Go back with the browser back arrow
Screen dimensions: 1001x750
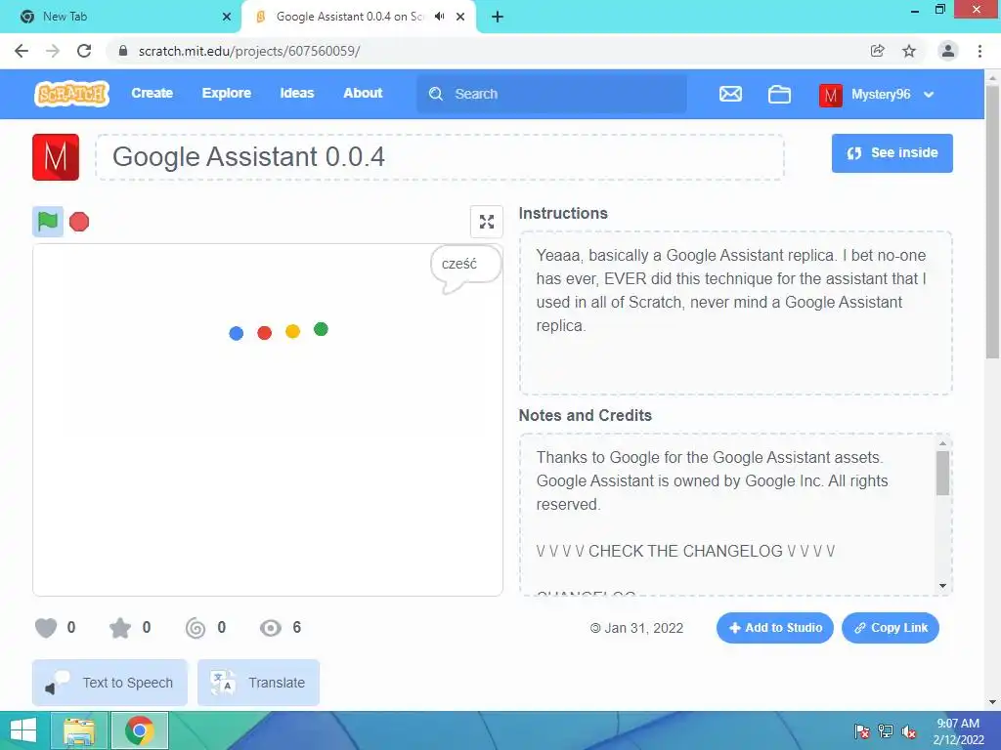22,51
